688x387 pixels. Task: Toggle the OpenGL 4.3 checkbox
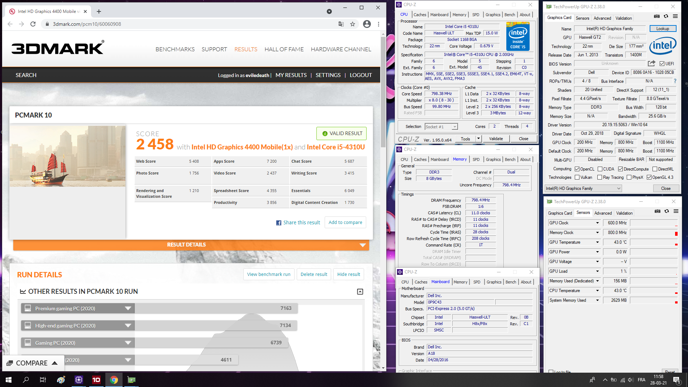coord(649,177)
